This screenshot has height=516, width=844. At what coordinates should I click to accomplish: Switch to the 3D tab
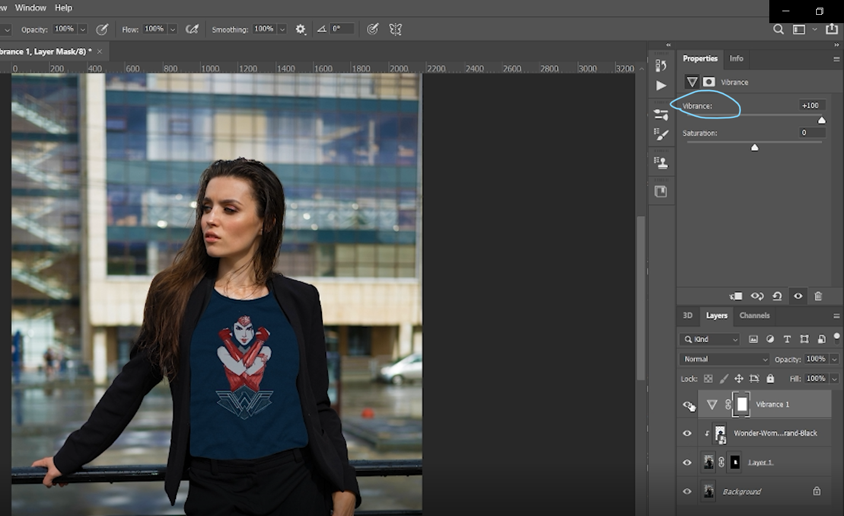point(687,316)
